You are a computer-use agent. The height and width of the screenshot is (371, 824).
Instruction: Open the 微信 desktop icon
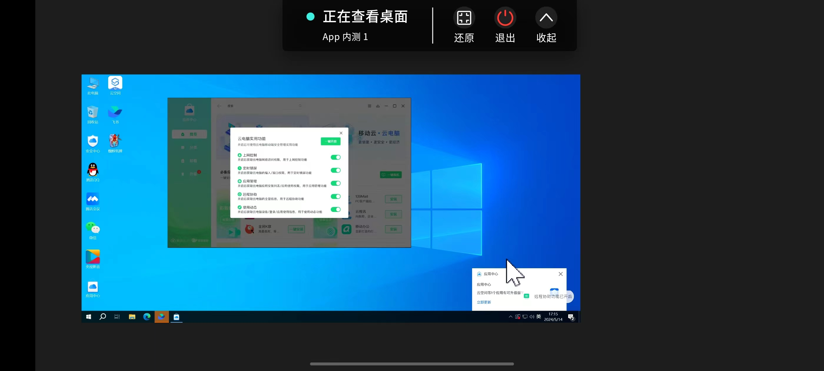tap(93, 228)
